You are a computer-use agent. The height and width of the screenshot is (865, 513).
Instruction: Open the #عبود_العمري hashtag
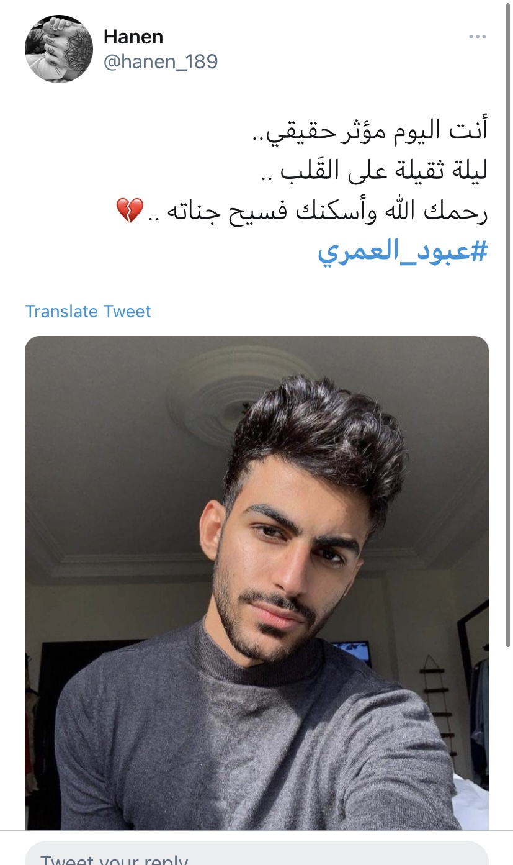403,253
